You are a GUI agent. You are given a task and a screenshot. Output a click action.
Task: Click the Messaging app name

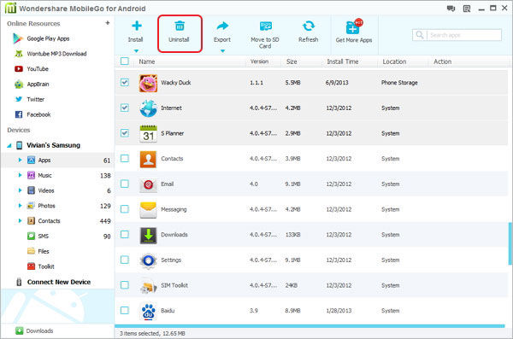coord(174,209)
